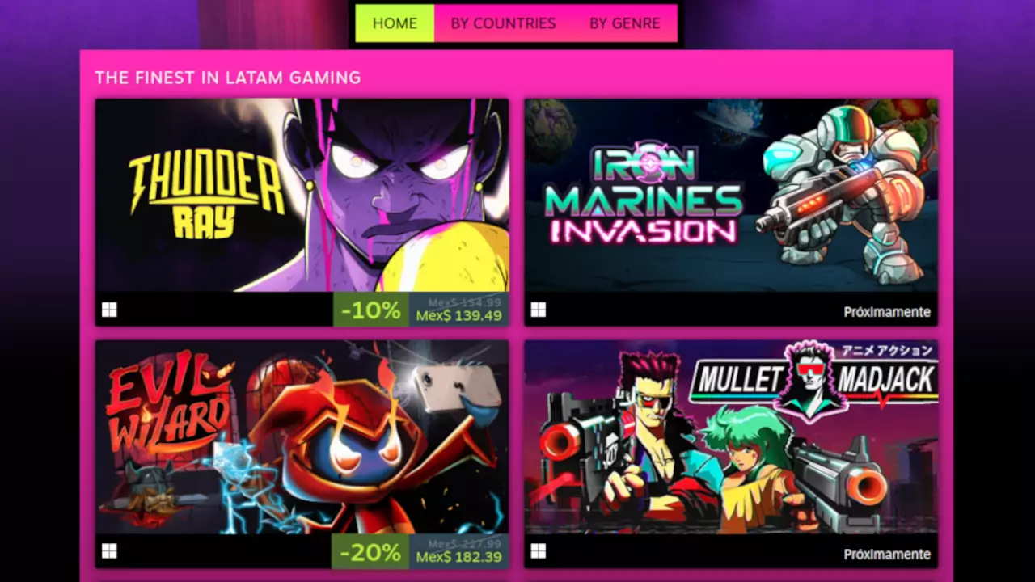Open the BY GENRE tab

[x=624, y=23]
